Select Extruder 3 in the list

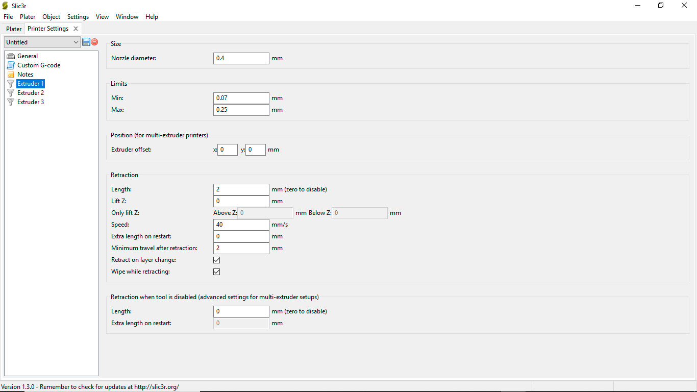click(31, 102)
